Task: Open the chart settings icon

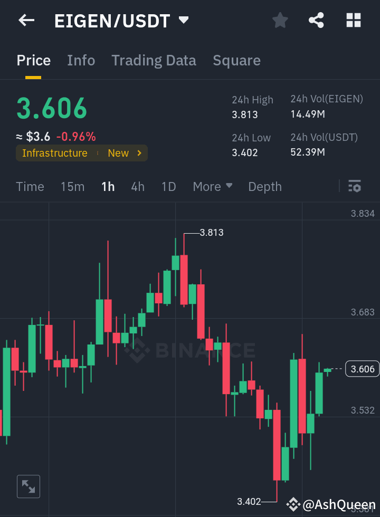Action: [354, 186]
